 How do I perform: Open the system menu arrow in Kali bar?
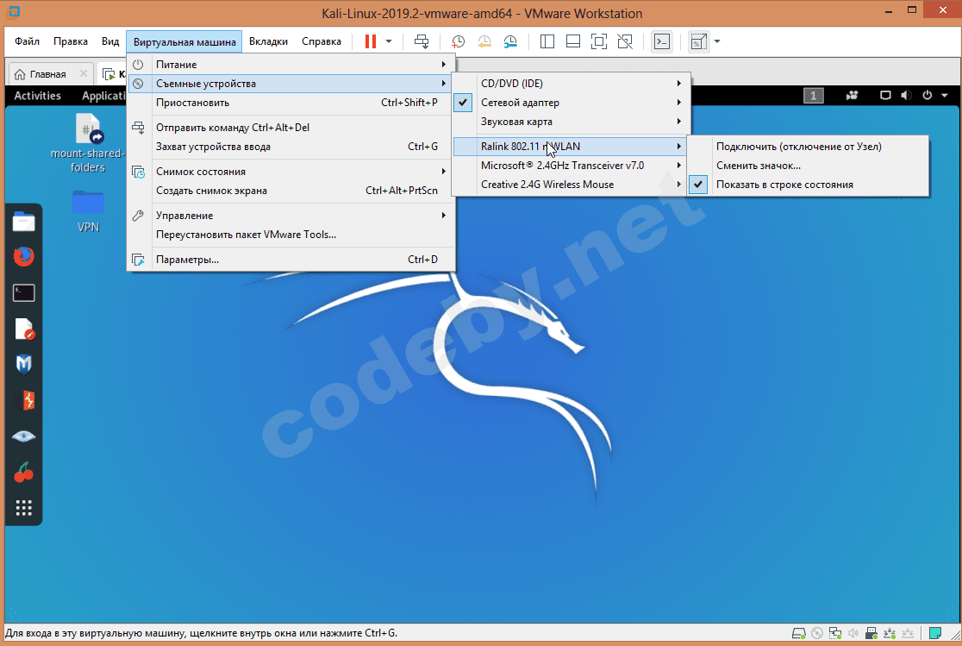(x=945, y=96)
